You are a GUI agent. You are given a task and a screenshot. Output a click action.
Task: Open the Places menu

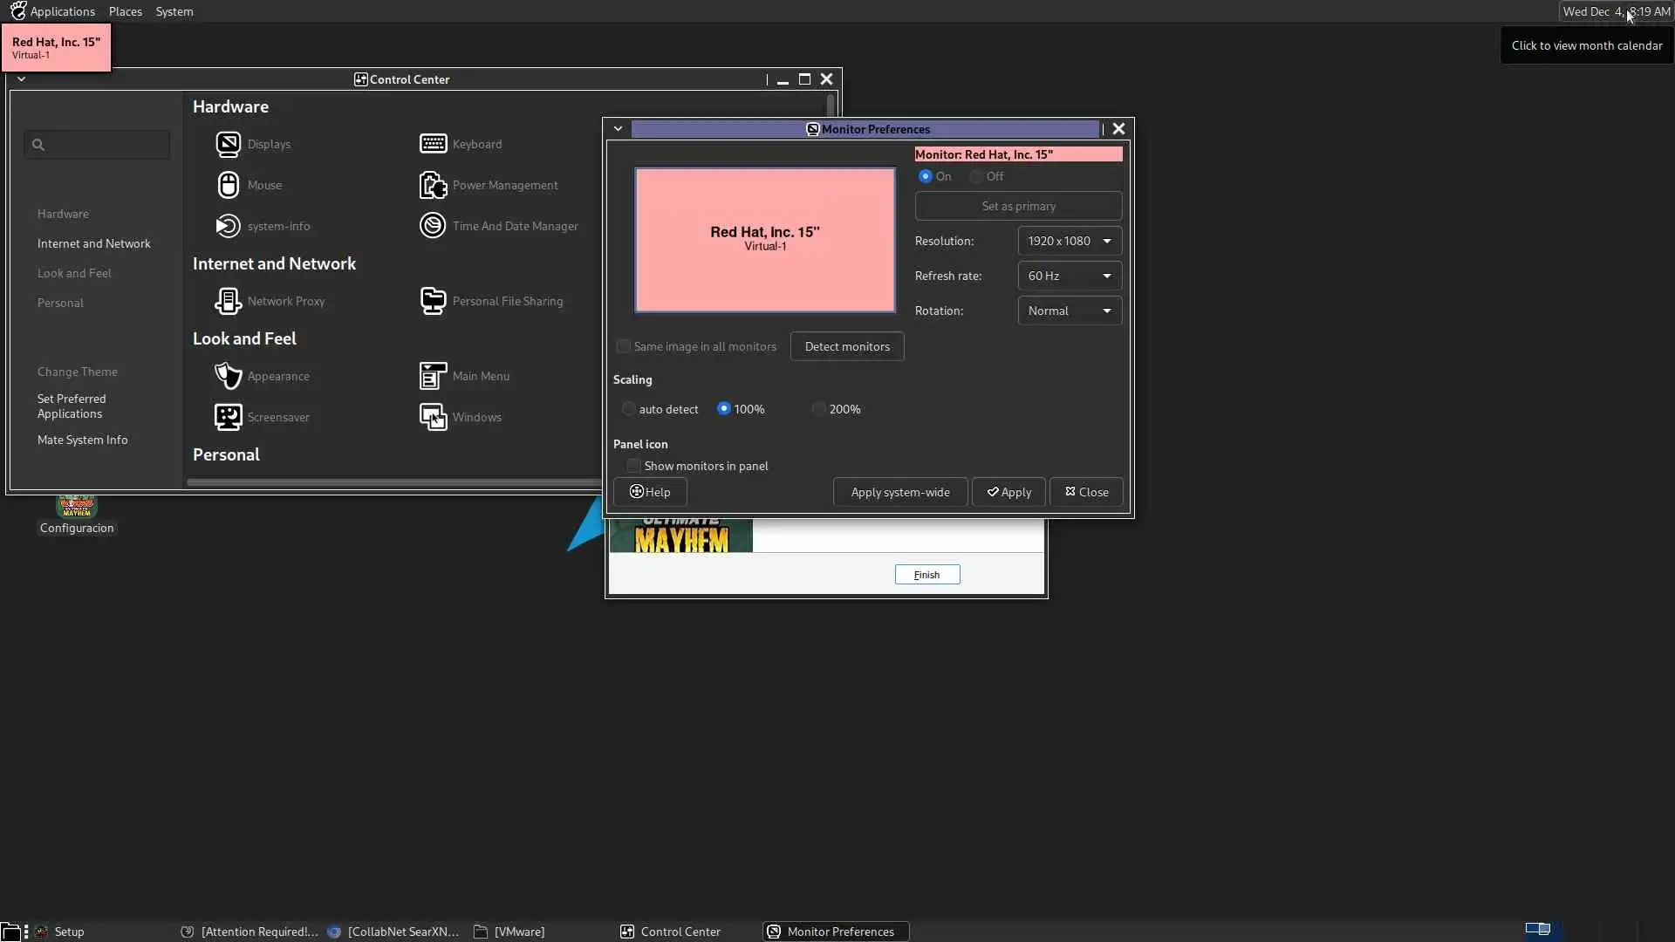pos(125,11)
